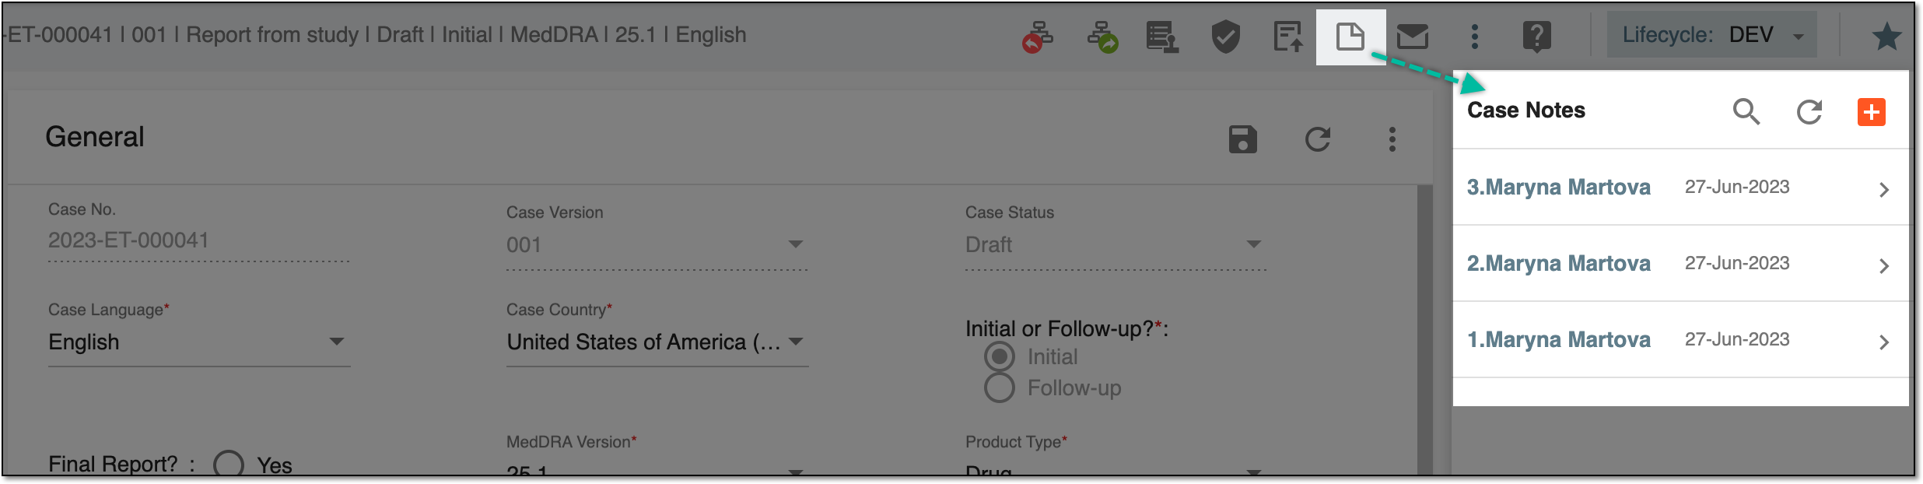Click the envelope mail icon in toolbar
The width and height of the screenshot is (1923, 484).
(1413, 37)
